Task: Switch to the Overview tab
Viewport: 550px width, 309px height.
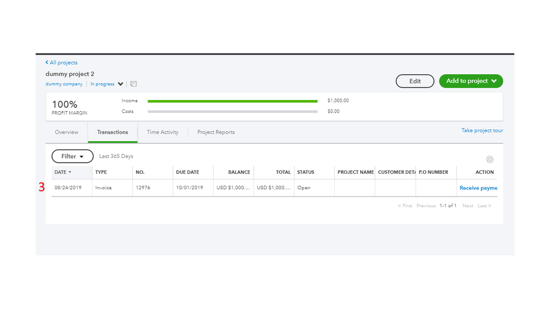Action: tap(66, 132)
